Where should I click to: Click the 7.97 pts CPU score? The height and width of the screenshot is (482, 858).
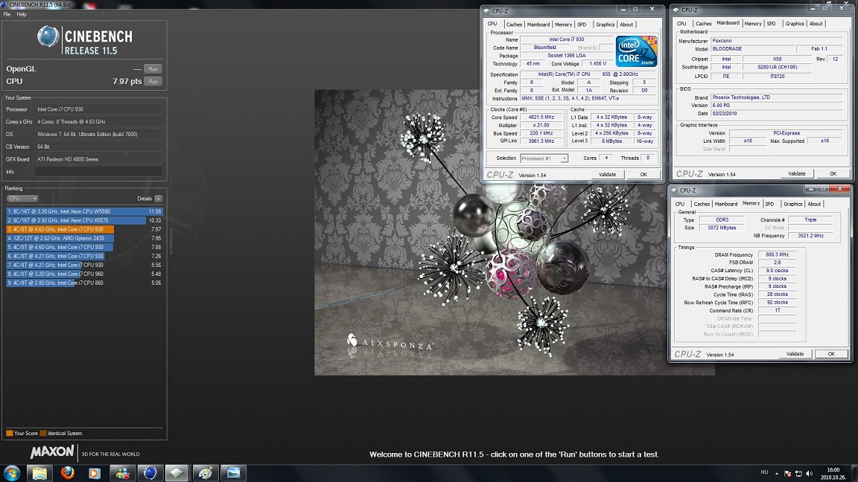127,81
